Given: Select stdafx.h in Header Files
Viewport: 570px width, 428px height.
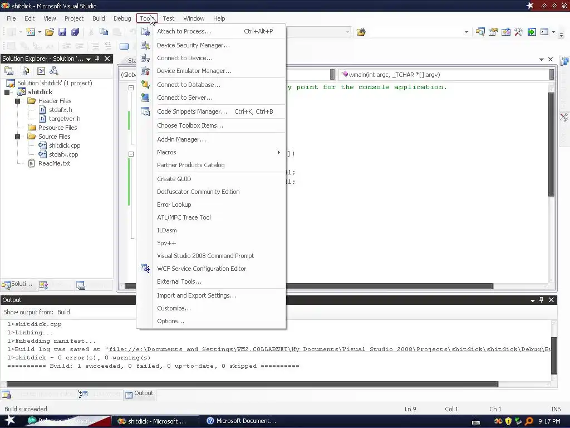Looking at the screenshot, I should (x=60, y=110).
